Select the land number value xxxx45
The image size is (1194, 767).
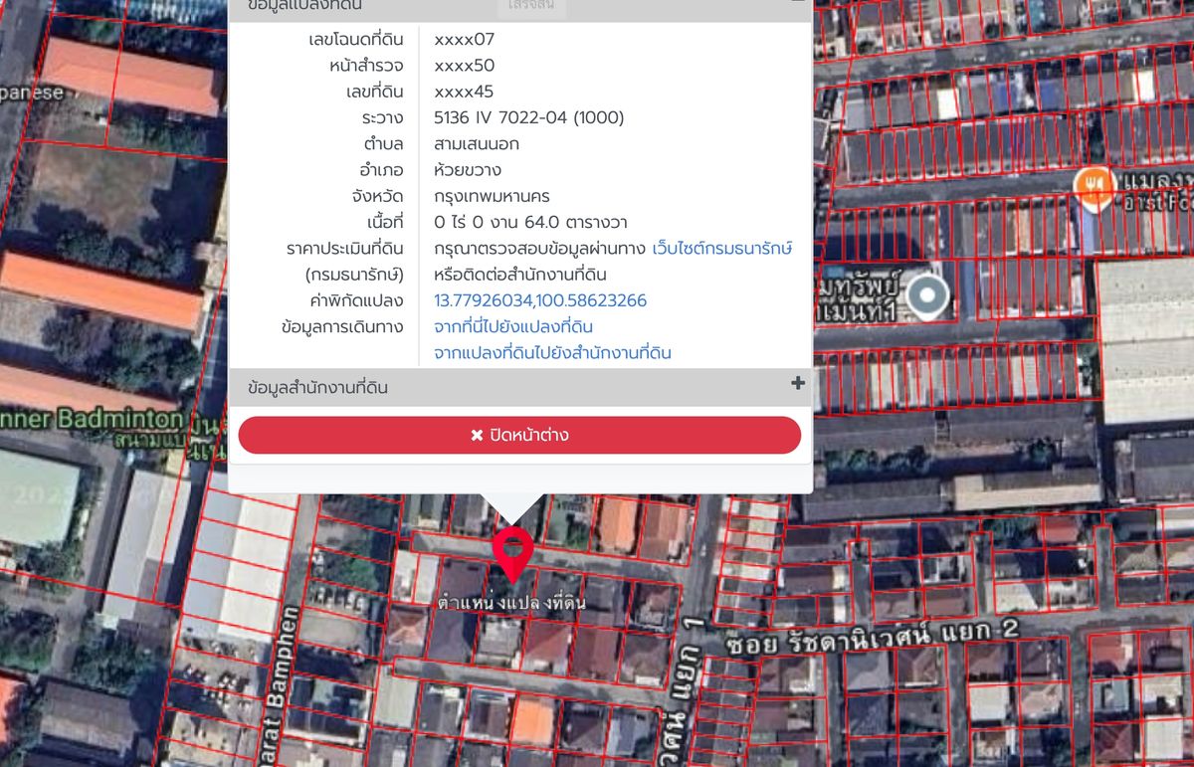pyautogui.click(x=464, y=92)
